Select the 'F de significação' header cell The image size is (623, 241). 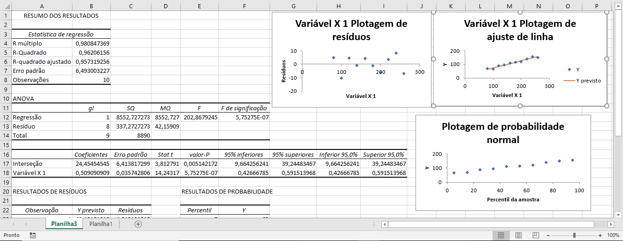pyautogui.click(x=244, y=108)
